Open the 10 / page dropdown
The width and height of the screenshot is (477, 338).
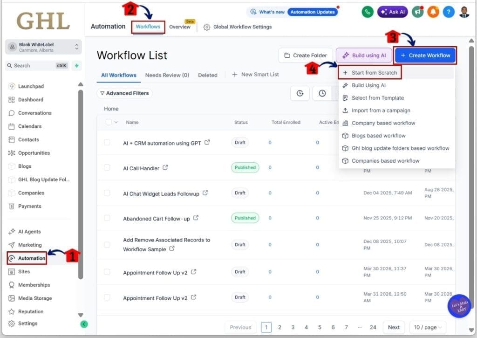(x=428, y=327)
